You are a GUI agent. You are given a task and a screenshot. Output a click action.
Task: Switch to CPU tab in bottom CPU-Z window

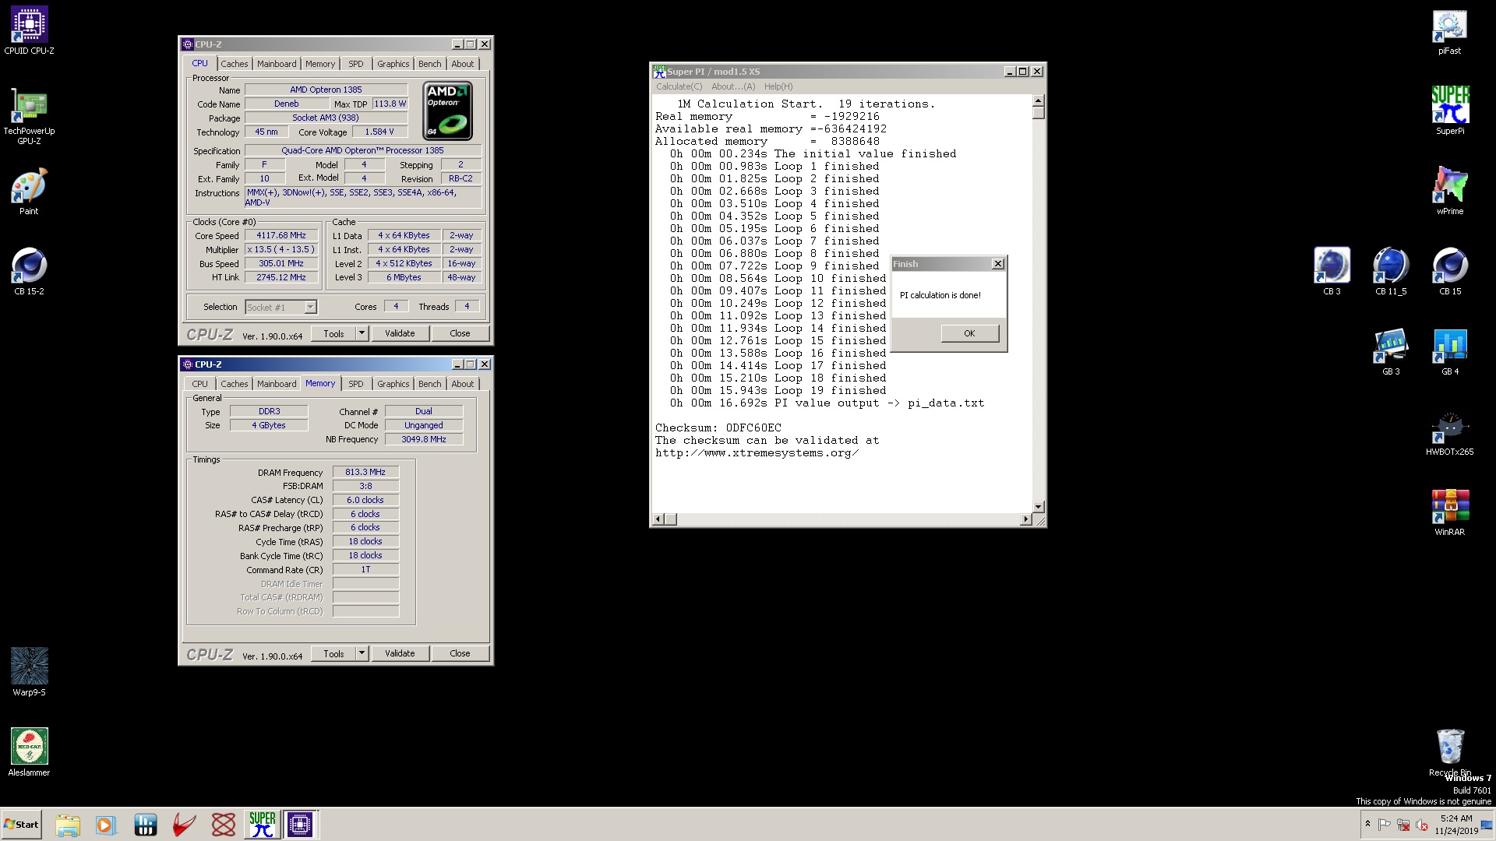click(x=200, y=384)
